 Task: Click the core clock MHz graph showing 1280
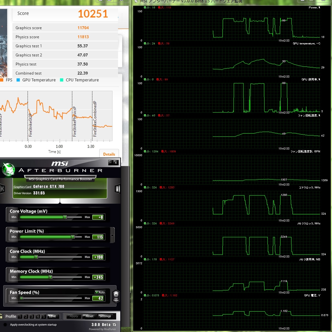click(232, 206)
